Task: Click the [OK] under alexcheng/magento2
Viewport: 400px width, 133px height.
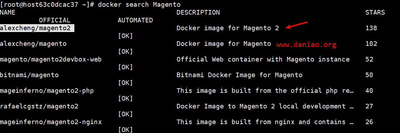Action: [x=125, y=36]
